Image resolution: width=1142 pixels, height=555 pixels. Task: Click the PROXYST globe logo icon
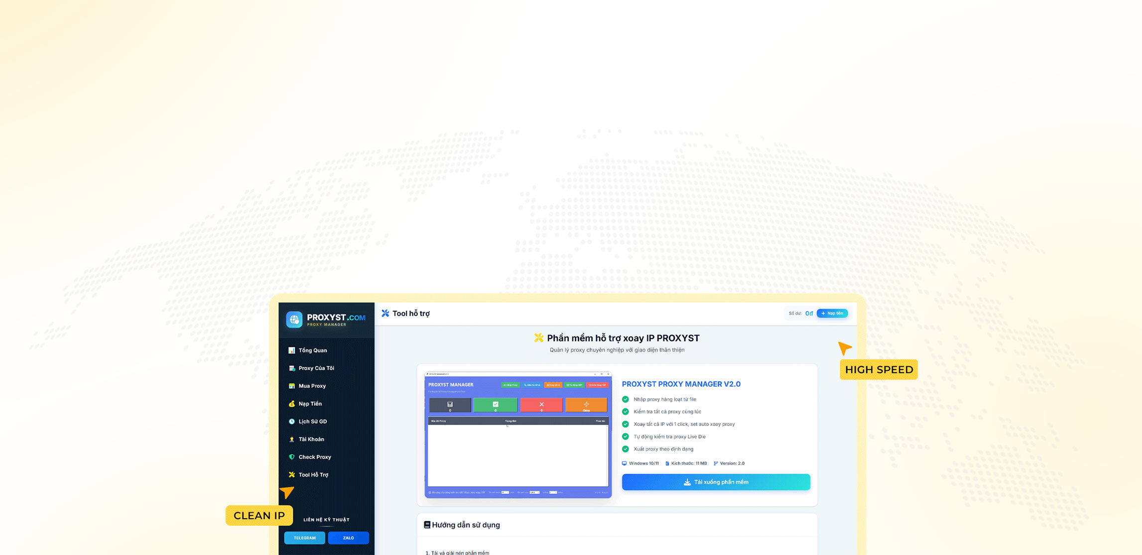(x=294, y=320)
